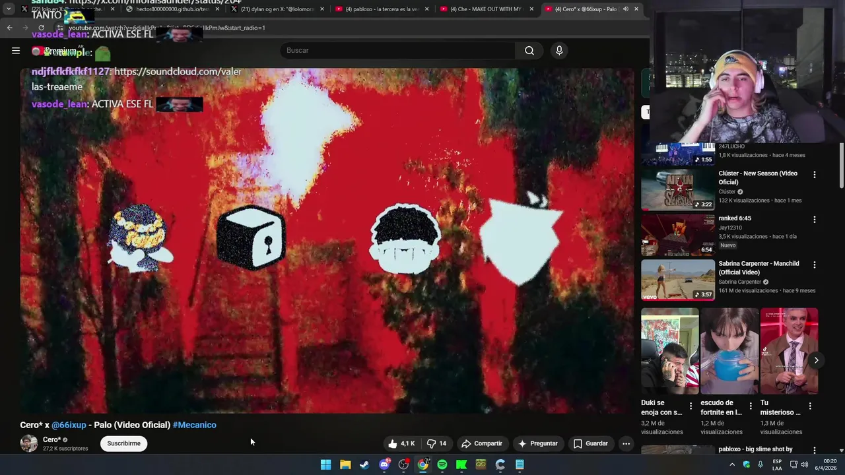Open the 'escudo de fortnite' short
This screenshot has width=845, height=475.
[729, 351]
